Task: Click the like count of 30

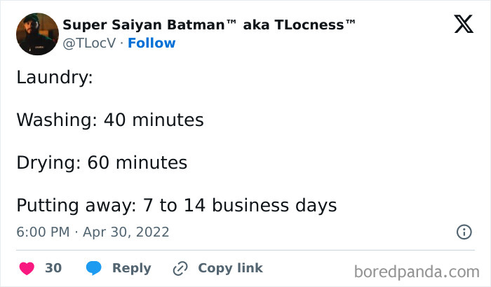Action: 53,268
